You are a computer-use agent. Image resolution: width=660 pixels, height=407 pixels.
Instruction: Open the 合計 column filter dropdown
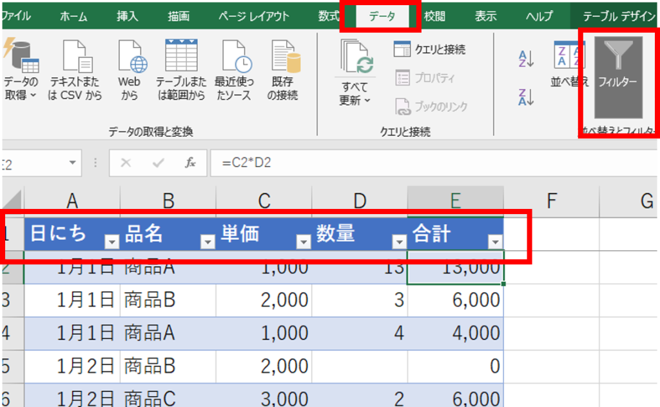[495, 241]
